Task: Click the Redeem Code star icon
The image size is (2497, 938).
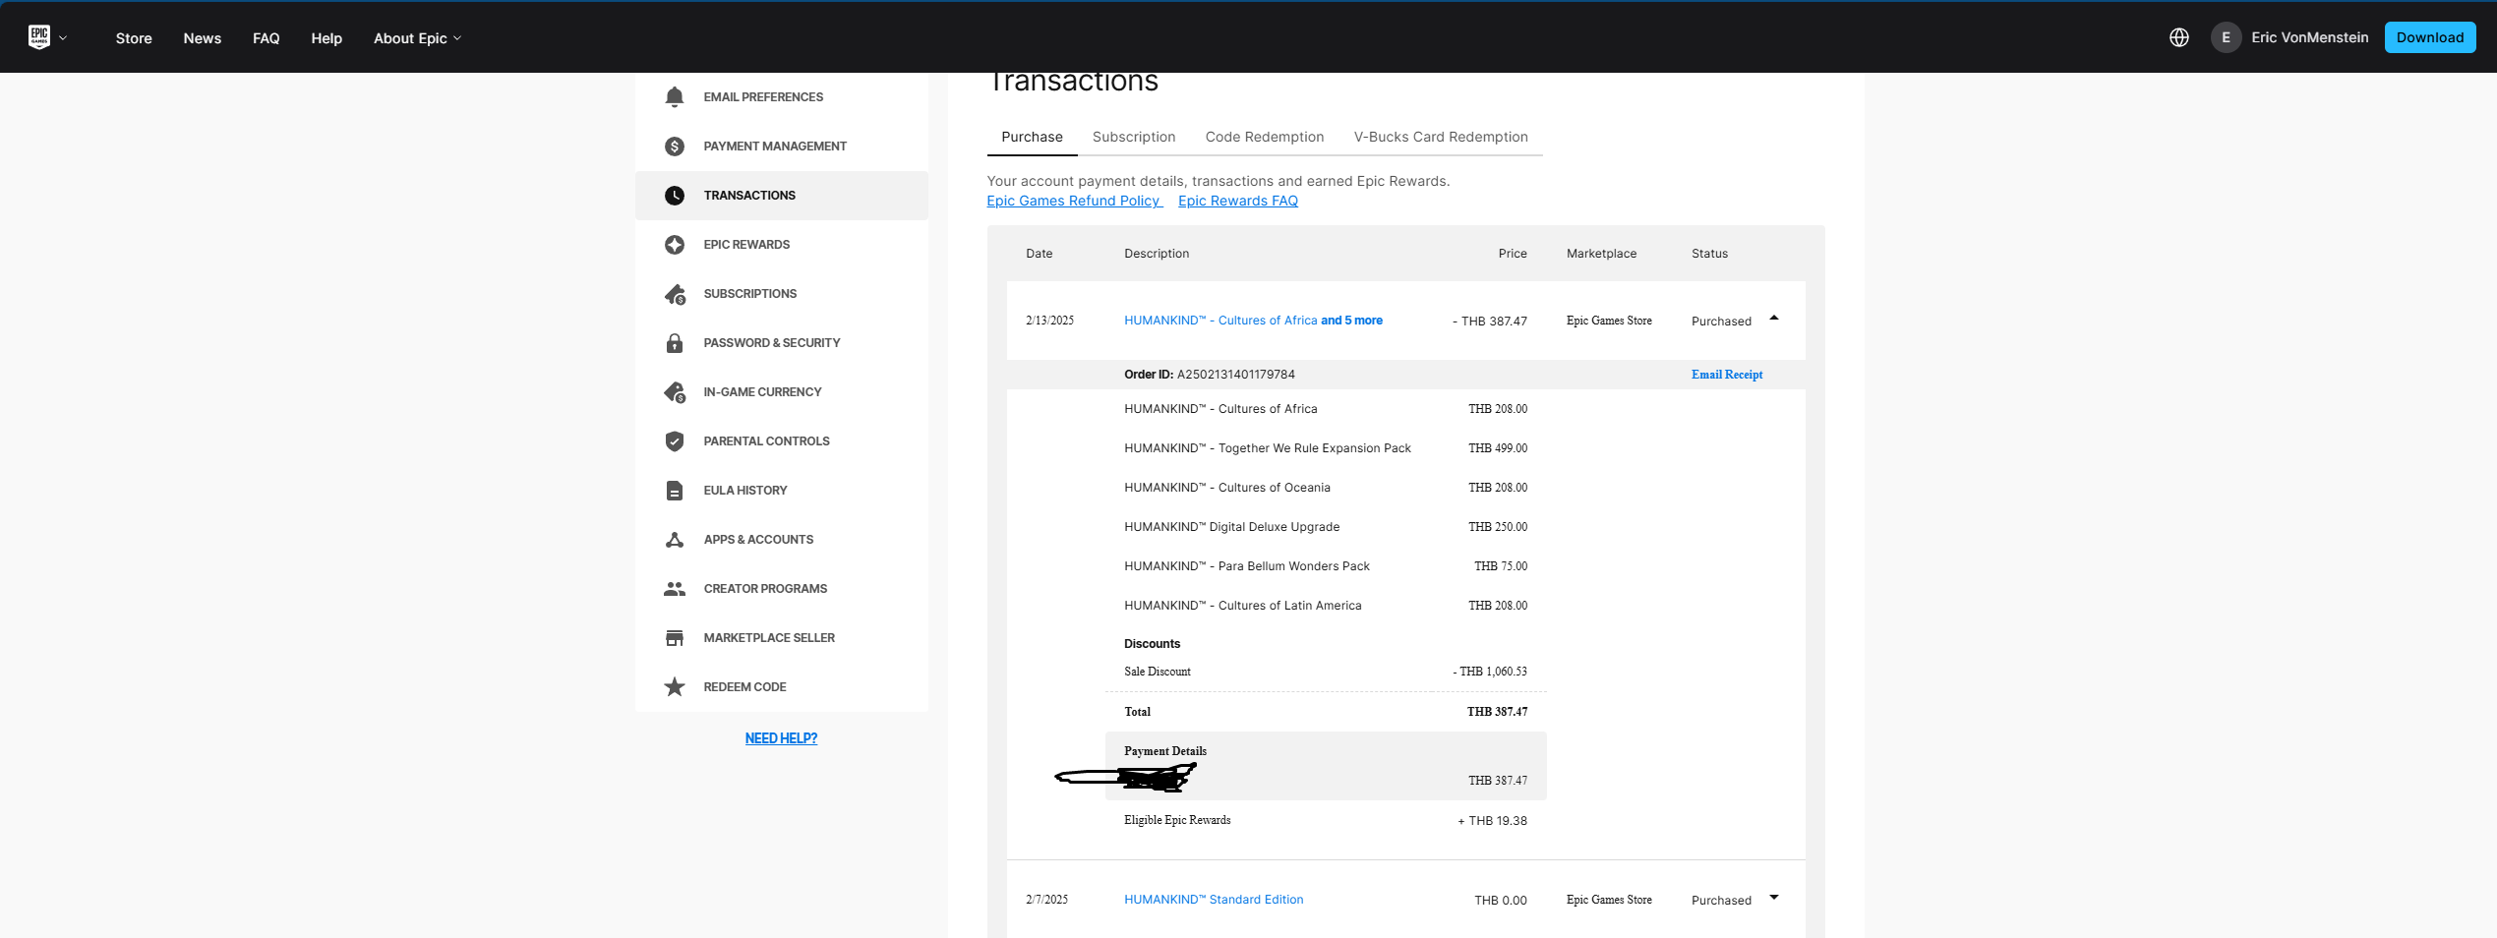Action: 675,686
